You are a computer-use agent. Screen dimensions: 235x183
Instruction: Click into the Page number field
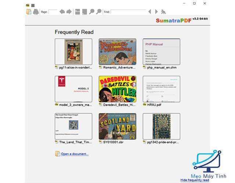pyautogui.click(x=53, y=12)
